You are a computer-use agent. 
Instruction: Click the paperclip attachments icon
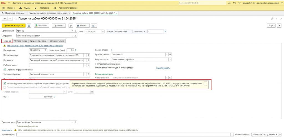click(x=71, y=26)
